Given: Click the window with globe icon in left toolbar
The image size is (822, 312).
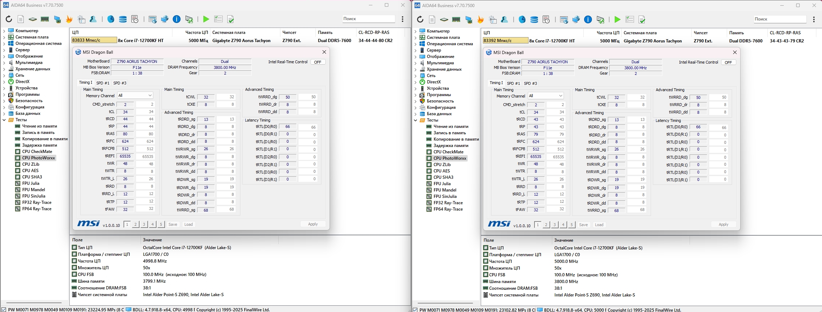Looking at the screenshot, I should tap(153, 19).
